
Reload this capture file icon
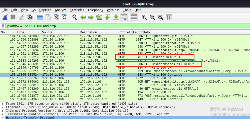pos(65,17)
